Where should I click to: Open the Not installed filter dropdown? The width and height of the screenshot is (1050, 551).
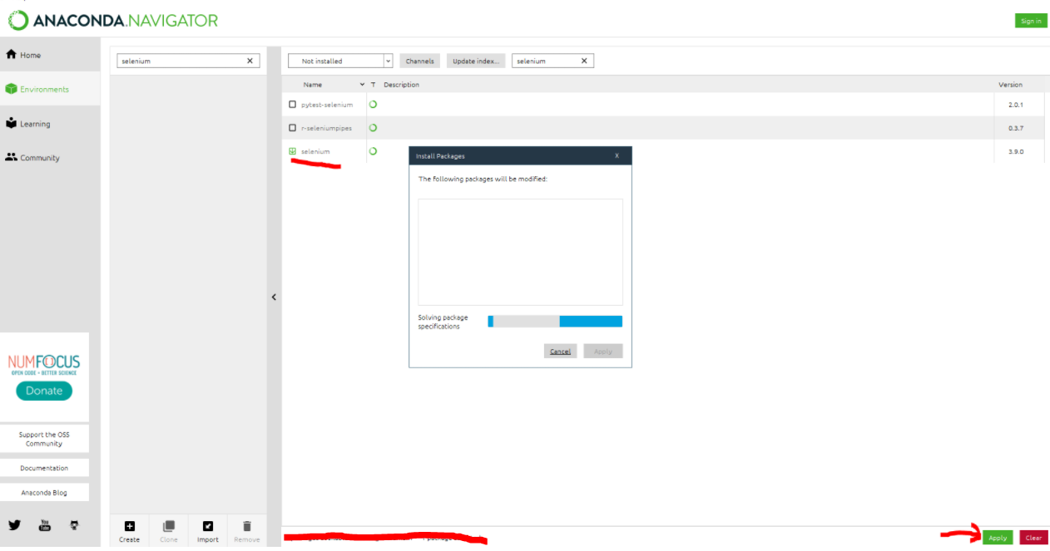(340, 61)
